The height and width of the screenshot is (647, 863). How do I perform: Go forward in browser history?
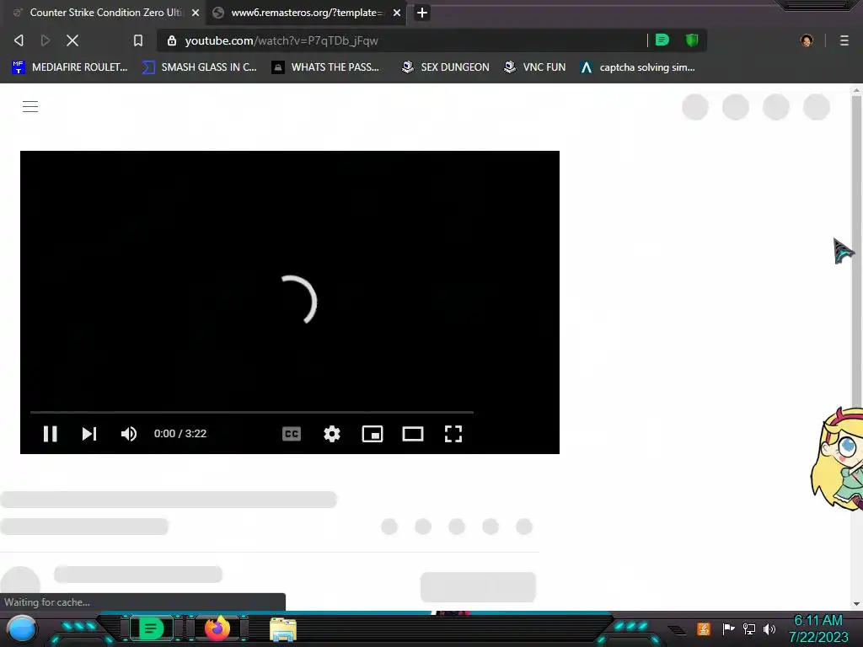pos(46,40)
